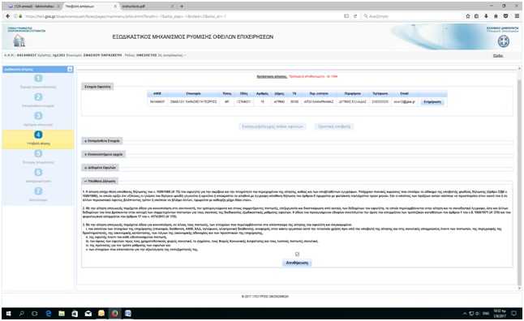Screen dimensions: 524x321
Task: Reload the page with refresh icon
Action: click(x=355, y=16)
